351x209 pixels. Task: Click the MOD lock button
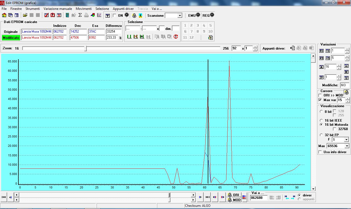click(x=234, y=200)
